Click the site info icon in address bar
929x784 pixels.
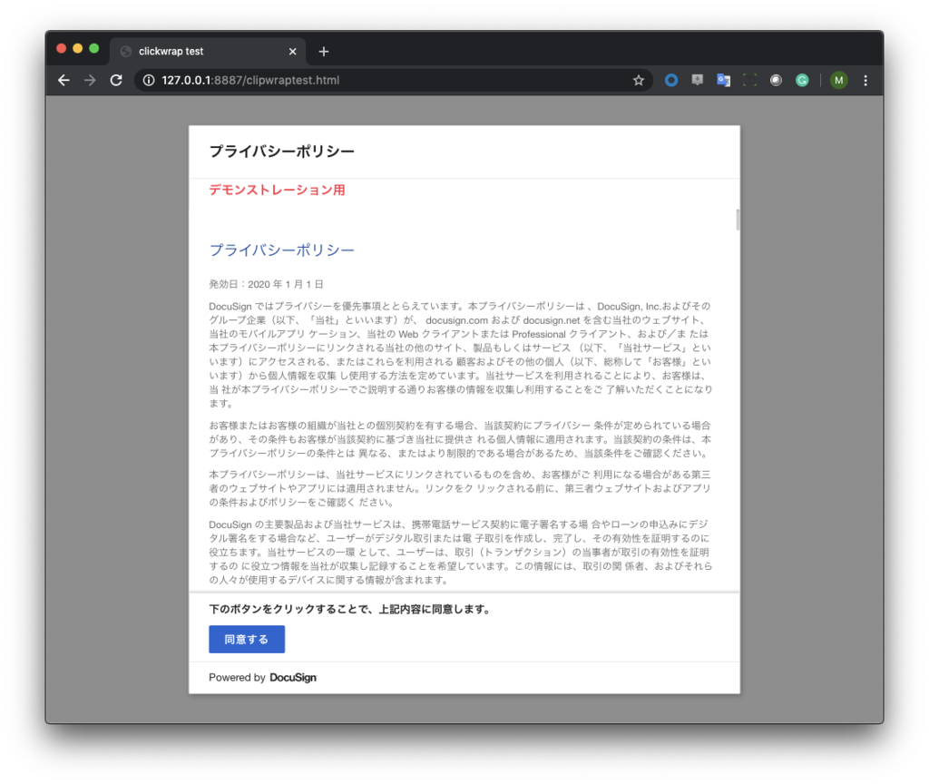[x=149, y=80]
